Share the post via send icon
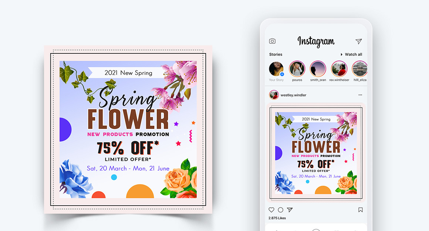 [290, 210]
